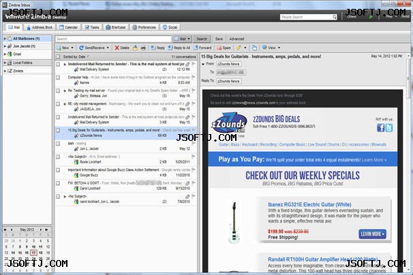The image size is (413, 275).
Task: Check the 15 Big Deals for Guitarists checkbox
Action: pos(58,131)
